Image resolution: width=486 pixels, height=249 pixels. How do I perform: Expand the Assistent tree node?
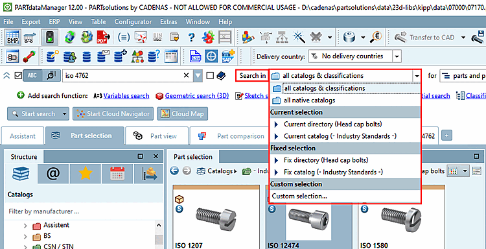pyautogui.click(x=25, y=226)
